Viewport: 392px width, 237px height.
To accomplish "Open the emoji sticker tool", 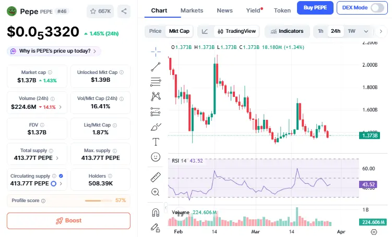I will [156, 157].
